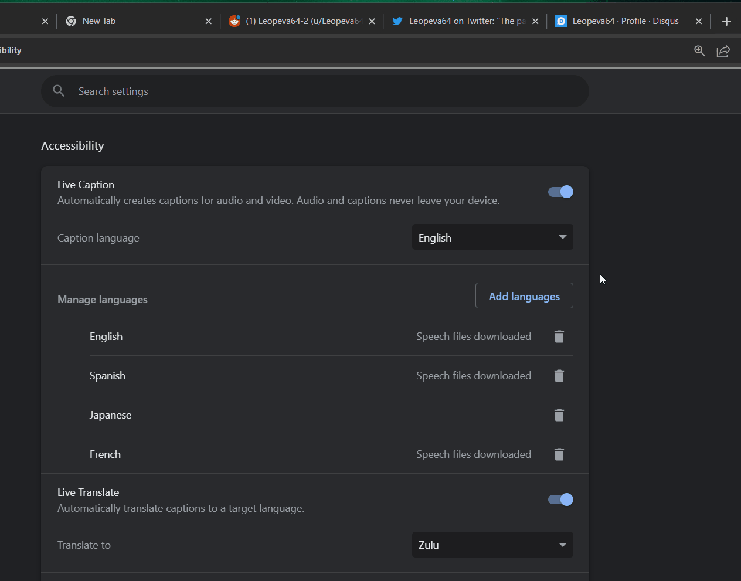Open the Translate to dropdown showing Zulu
Viewport: 741px width, 581px height.
click(492, 545)
